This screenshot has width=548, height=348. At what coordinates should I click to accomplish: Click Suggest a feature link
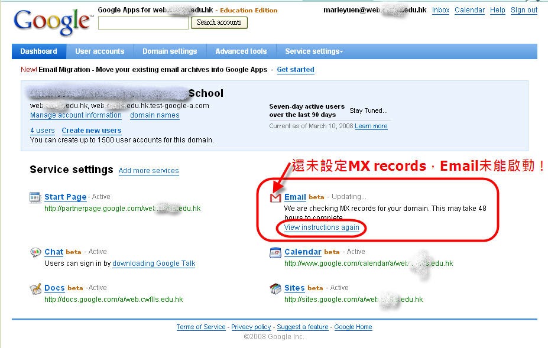pos(303,327)
